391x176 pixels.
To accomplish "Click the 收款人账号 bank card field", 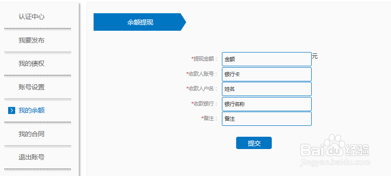I will [267, 74].
